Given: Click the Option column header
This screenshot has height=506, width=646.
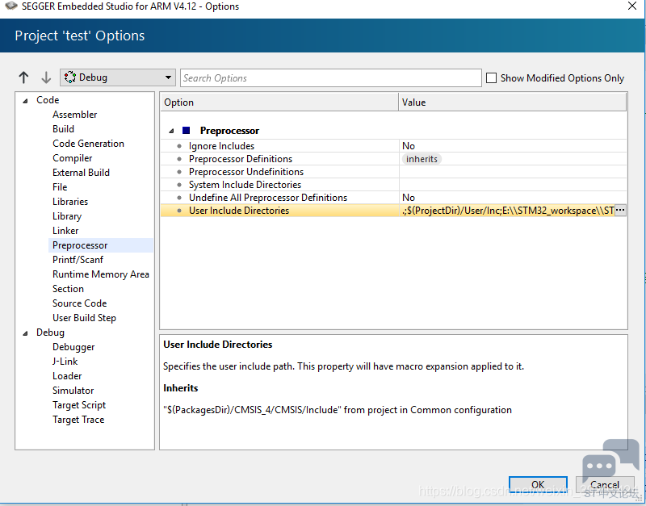Looking at the screenshot, I should (x=279, y=102).
